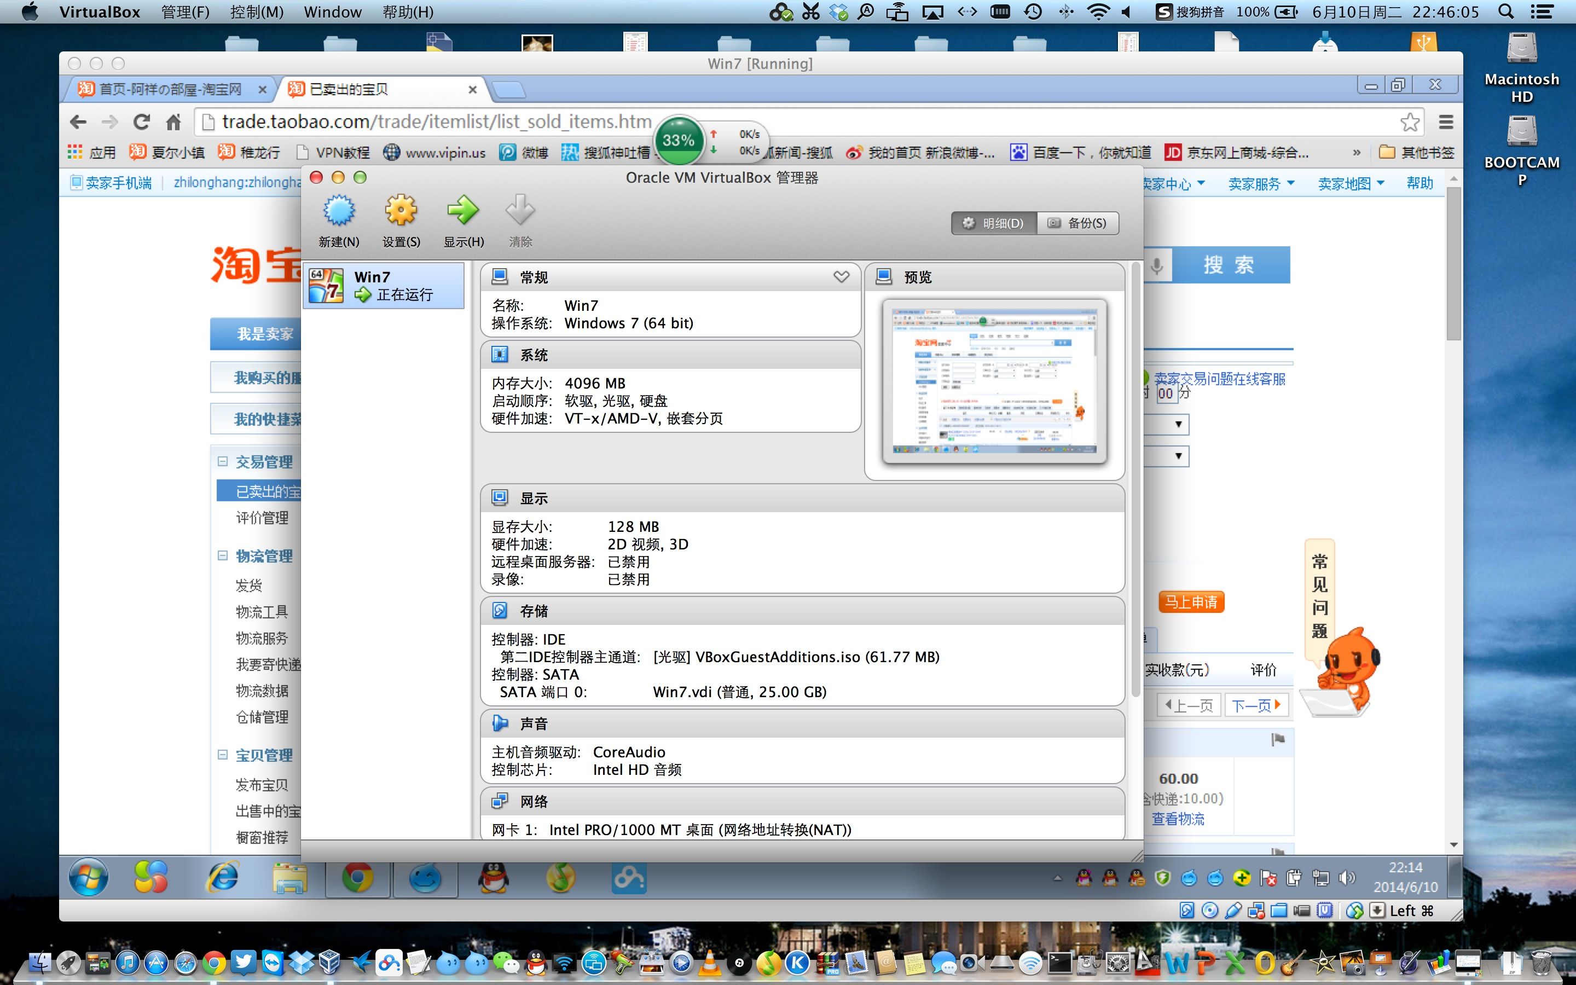Image resolution: width=1576 pixels, height=985 pixels.
Task: Click the browser back arrow
Action: (78, 122)
